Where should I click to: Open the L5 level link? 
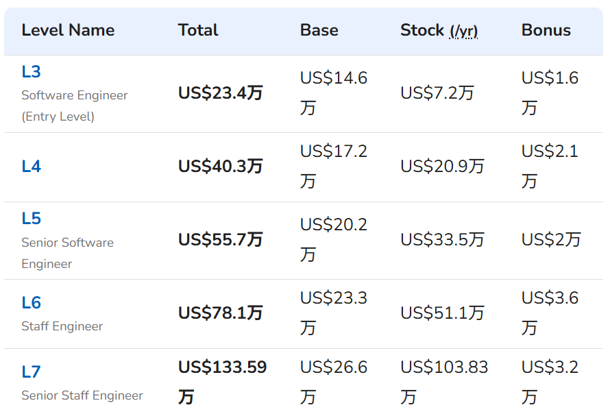31,219
